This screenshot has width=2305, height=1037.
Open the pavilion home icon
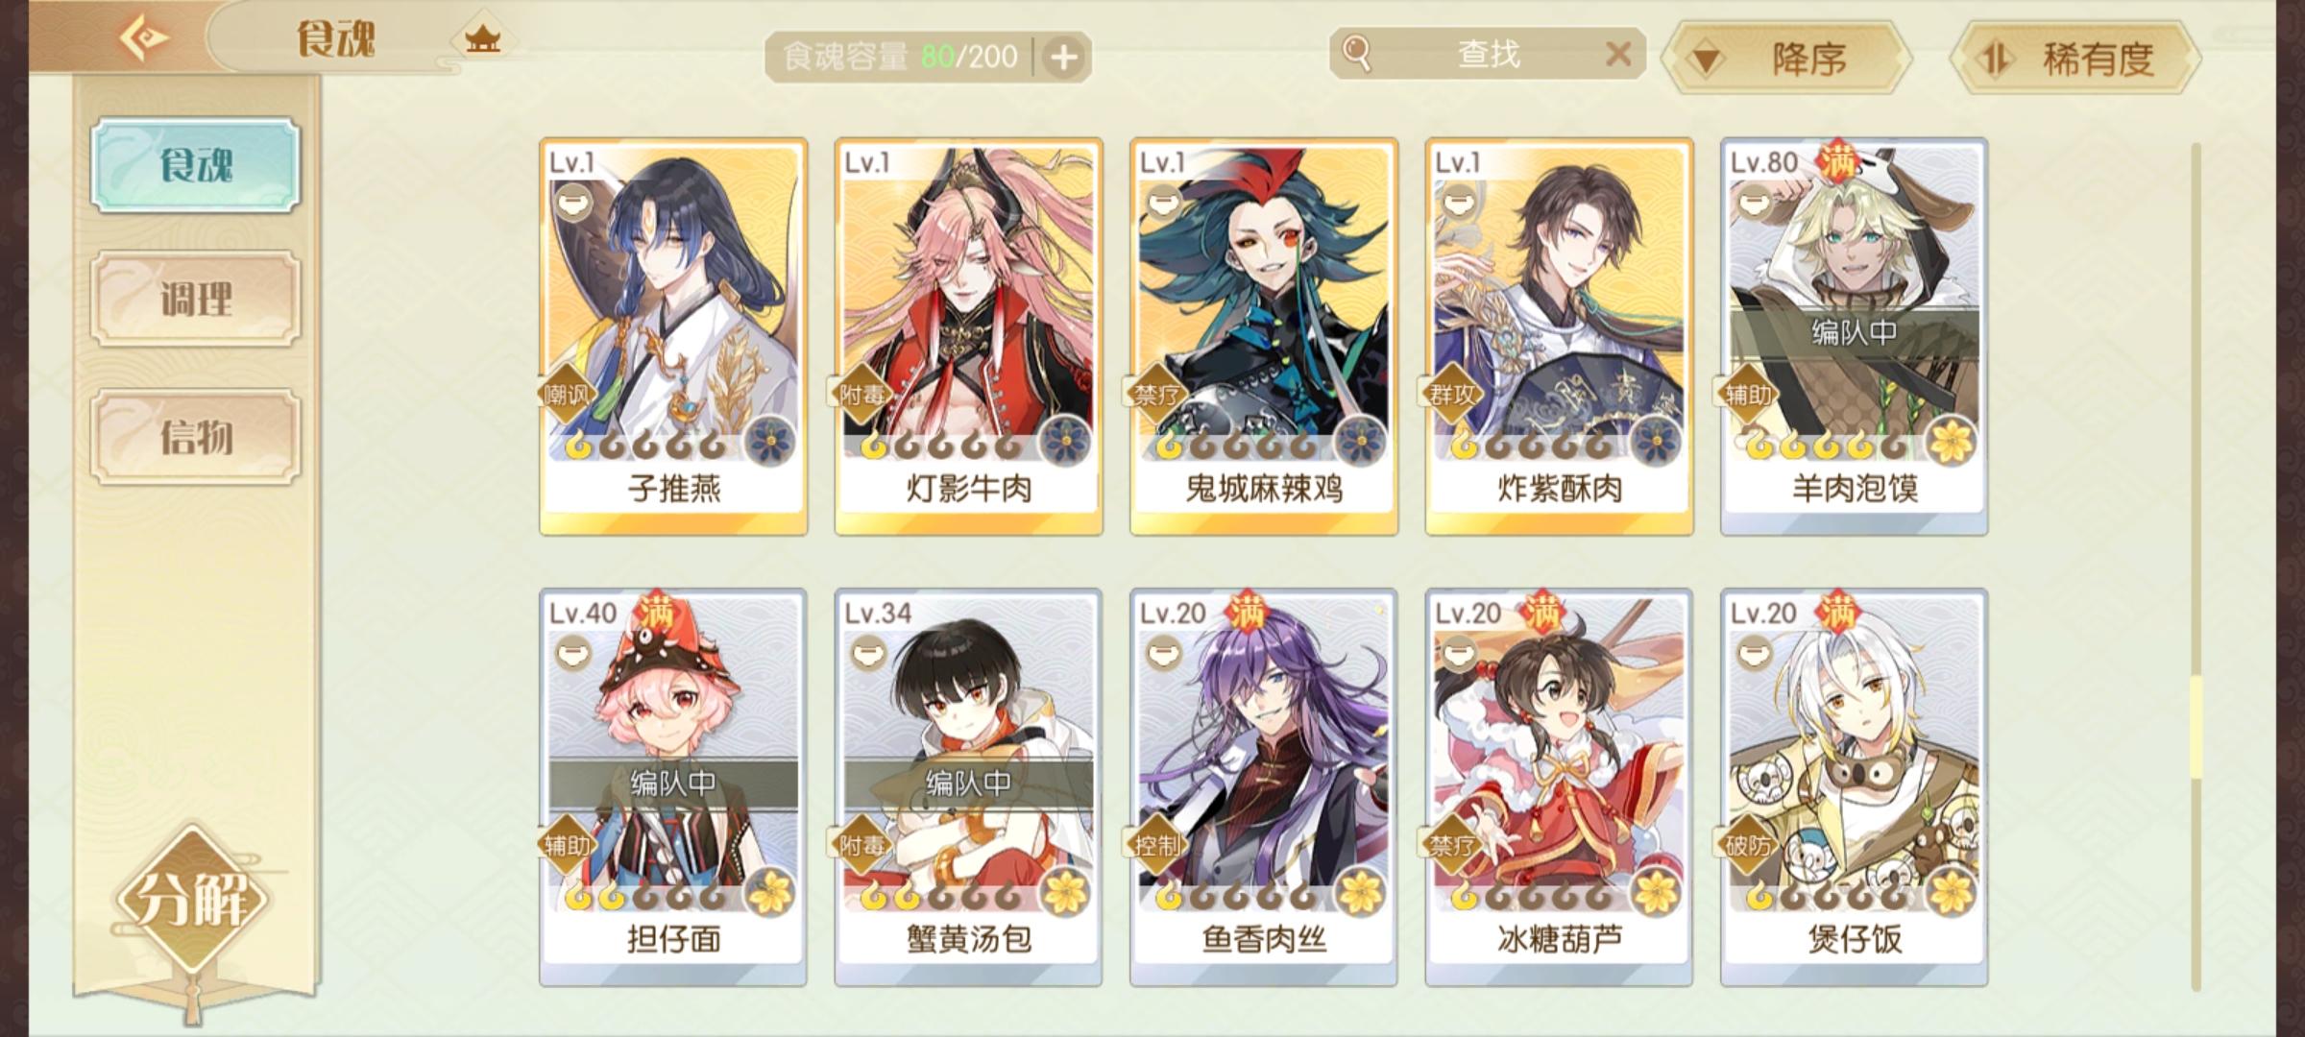click(482, 39)
